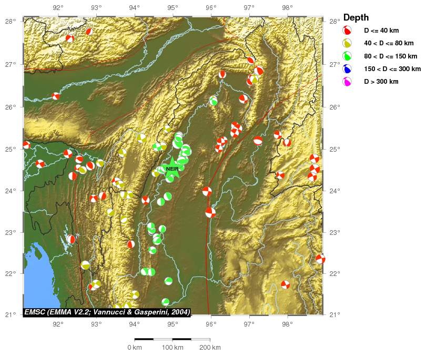The height and width of the screenshot is (355, 426).
Task: Click the green focal mechanism near 21.3°N 94.8°E
Action: [165, 302]
